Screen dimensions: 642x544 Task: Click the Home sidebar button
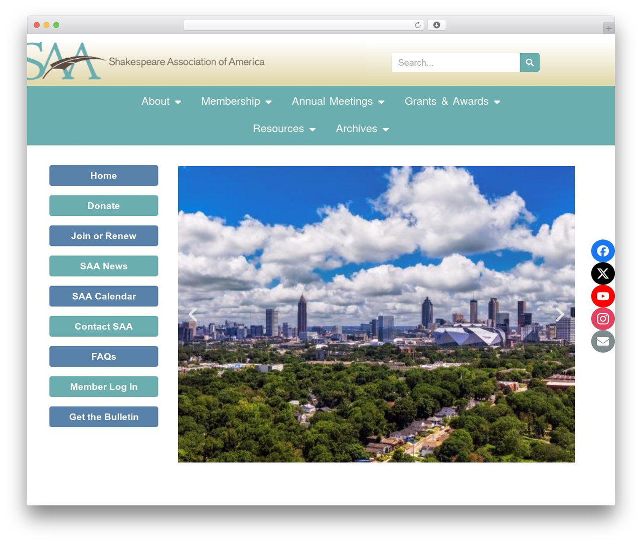tap(104, 176)
